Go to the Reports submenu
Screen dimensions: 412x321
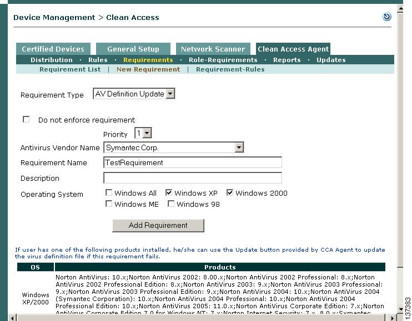pyautogui.click(x=287, y=60)
